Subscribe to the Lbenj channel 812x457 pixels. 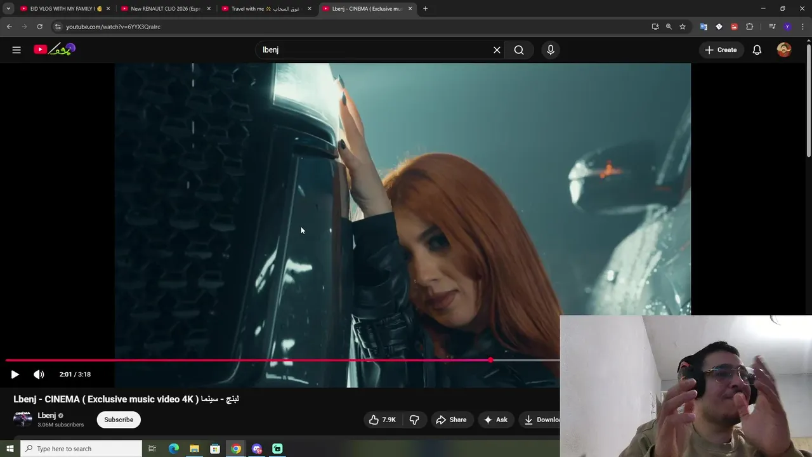pos(119,420)
